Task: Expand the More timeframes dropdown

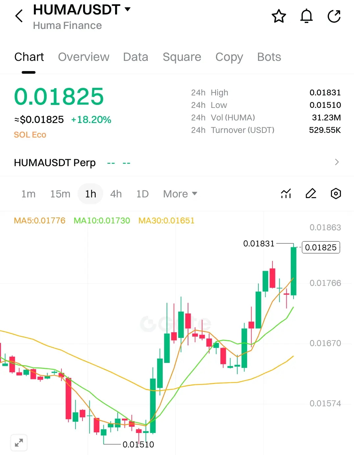Action: (x=180, y=194)
